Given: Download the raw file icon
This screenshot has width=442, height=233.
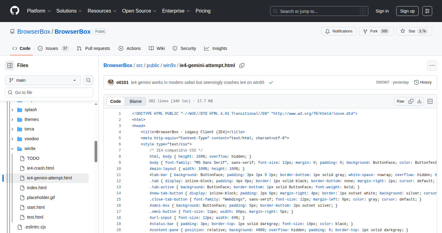Looking at the screenshot, I should tap(419, 101).
